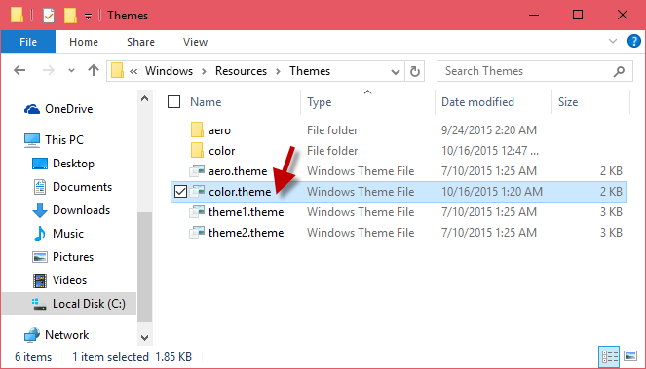646x369 pixels.
Task: Switch to the Home ribbon tab
Action: [x=84, y=42]
